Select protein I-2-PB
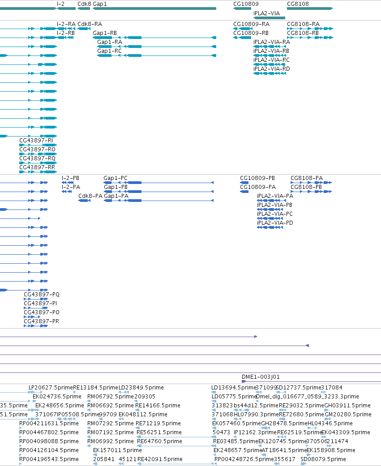 pyautogui.click(x=70, y=178)
